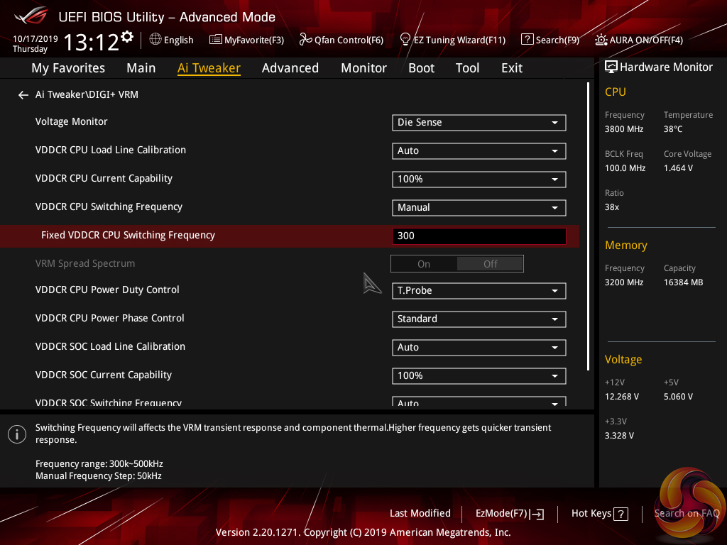Open VDDCR CPU Power Phase Control dropdown
This screenshot has height=545, width=727.
[479, 319]
